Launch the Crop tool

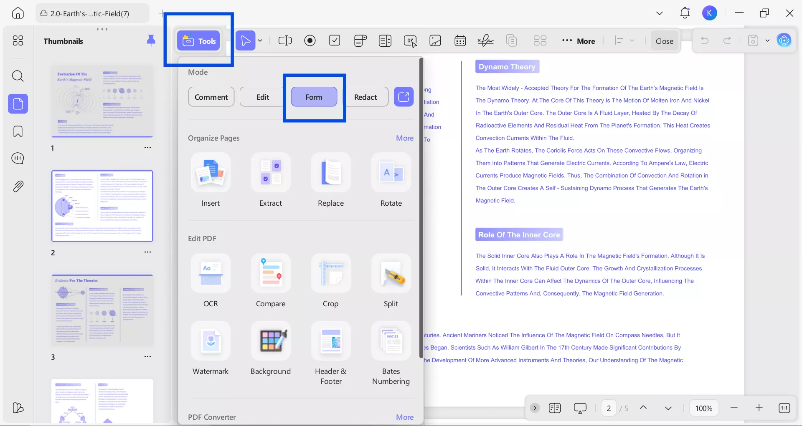(x=331, y=280)
